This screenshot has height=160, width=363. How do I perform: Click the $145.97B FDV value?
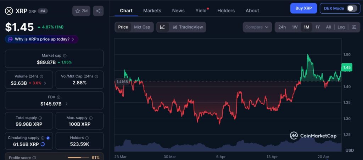coord(51,104)
